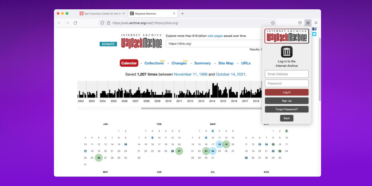Open the Site Map view
The height and width of the screenshot is (186, 372).
click(x=226, y=63)
